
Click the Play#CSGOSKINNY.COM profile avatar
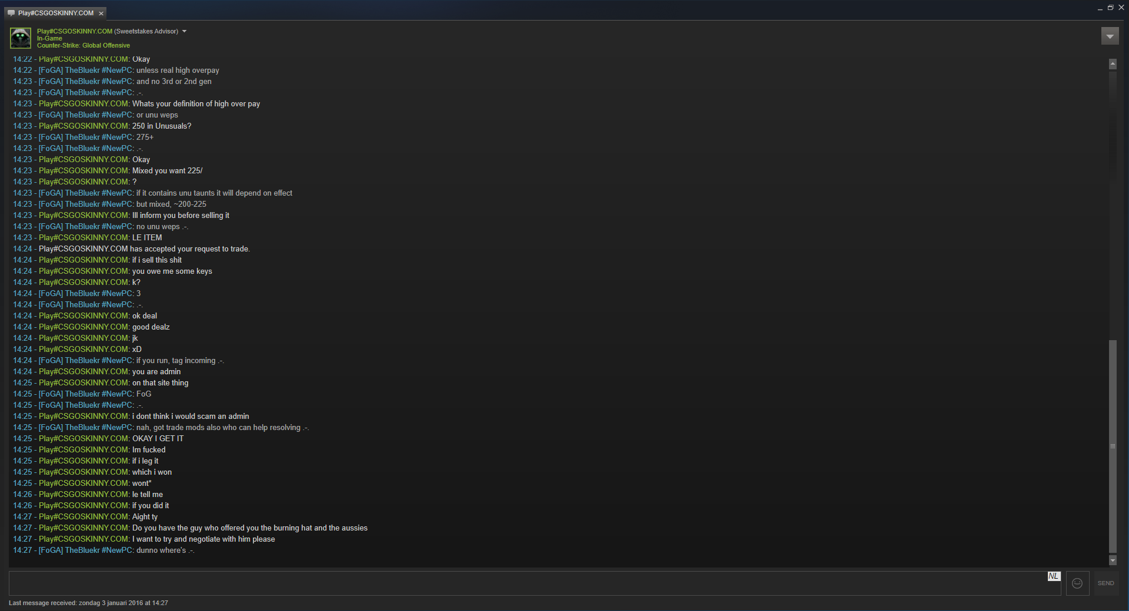coord(21,38)
